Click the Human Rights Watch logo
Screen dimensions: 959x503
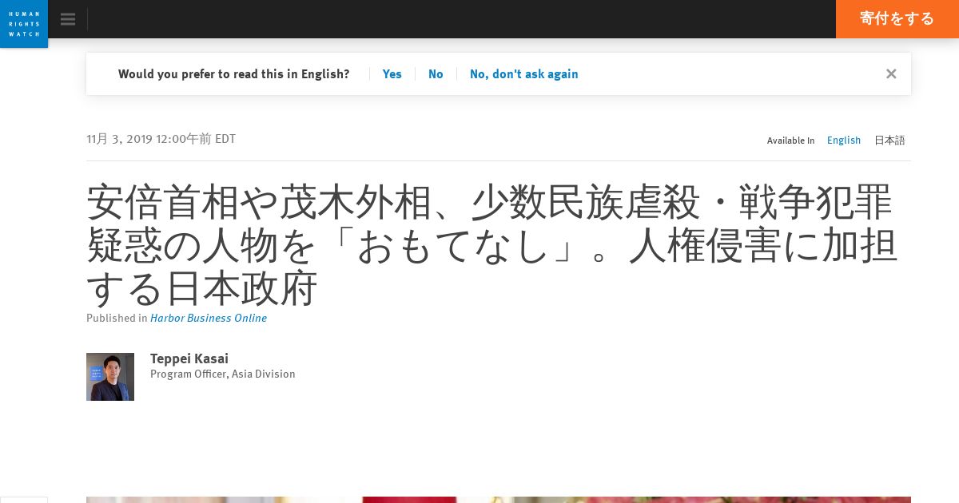(x=24, y=24)
